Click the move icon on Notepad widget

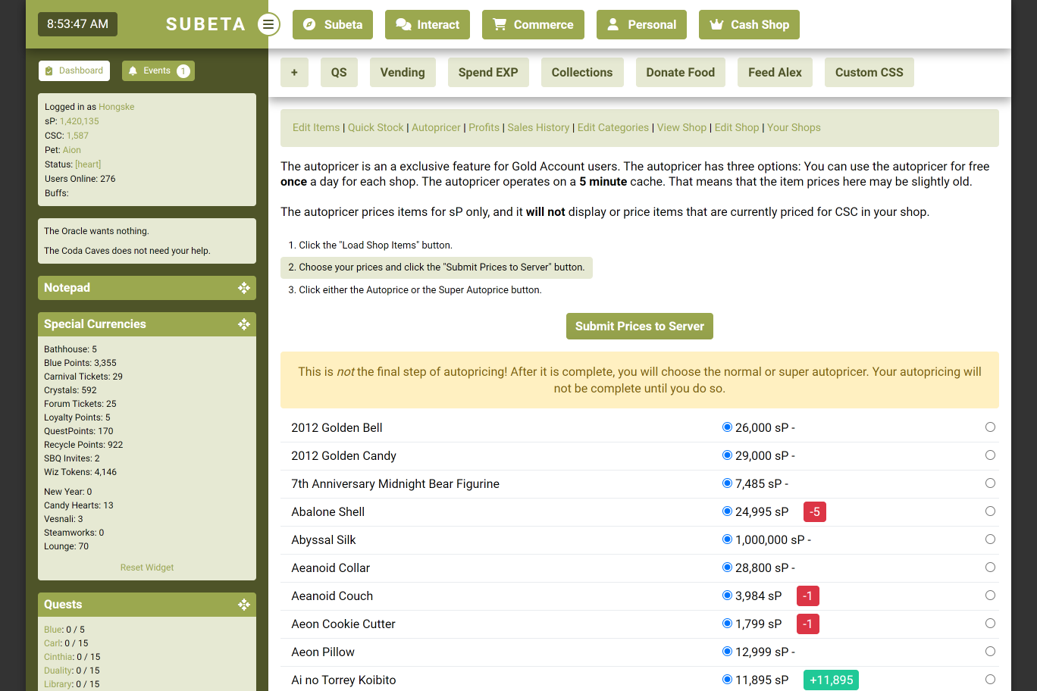tap(243, 288)
